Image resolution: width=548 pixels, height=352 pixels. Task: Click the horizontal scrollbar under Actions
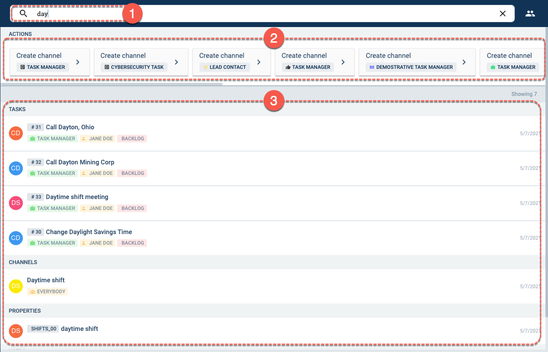(x=111, y=85)
